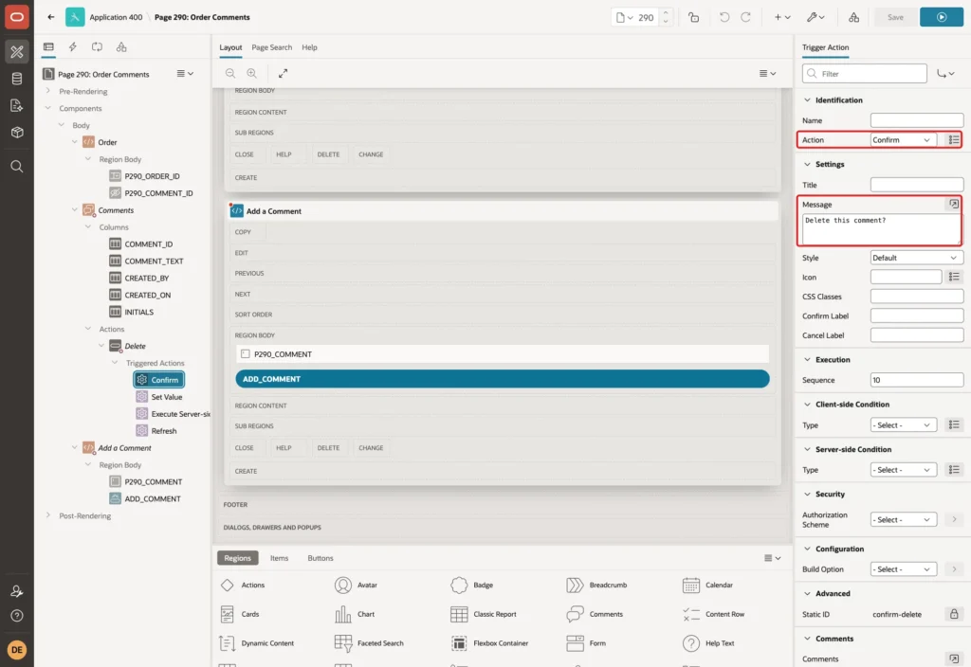Screen dimensions: 971x667
Task: Open the Build Option dropdown
Action: (x=902, y=569)
